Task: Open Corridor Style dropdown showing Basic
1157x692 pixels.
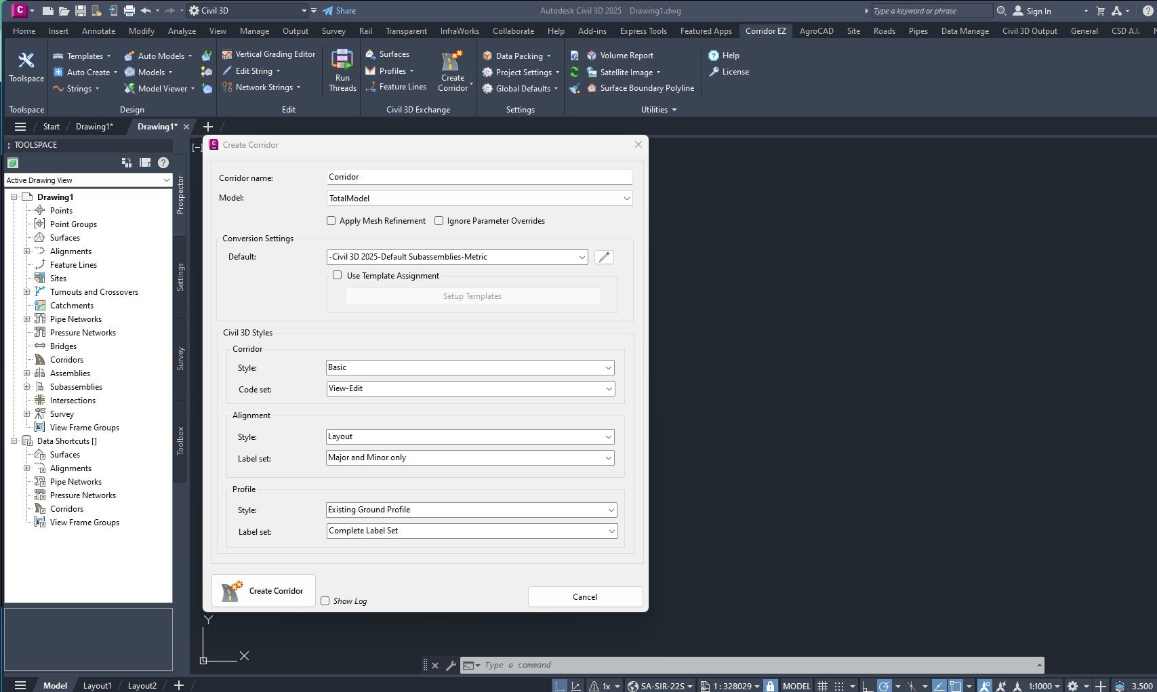Action: [x=470, y=367]
